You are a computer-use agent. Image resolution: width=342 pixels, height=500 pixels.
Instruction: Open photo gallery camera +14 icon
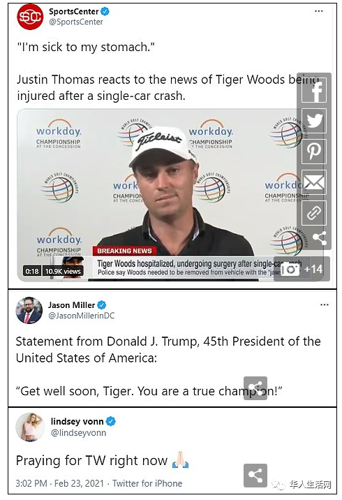click(302, 269)
